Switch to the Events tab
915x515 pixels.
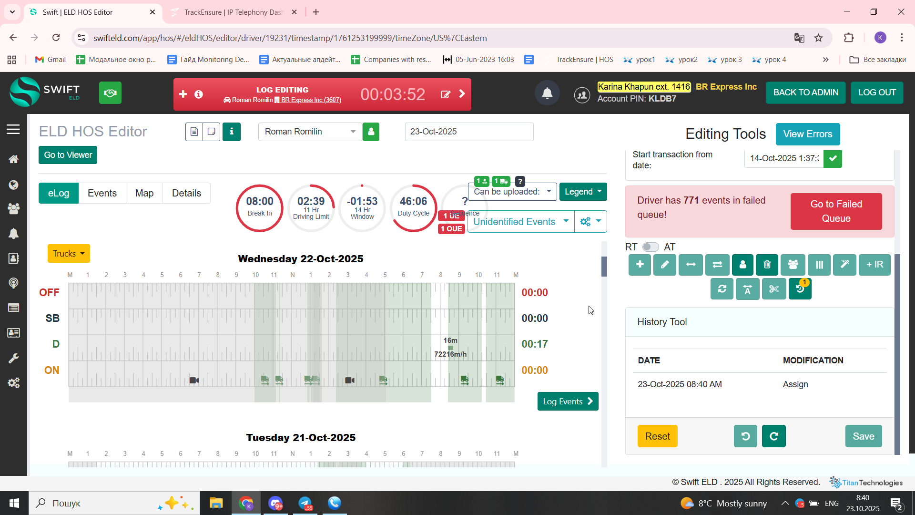(102, 193)
